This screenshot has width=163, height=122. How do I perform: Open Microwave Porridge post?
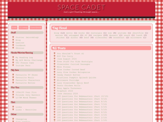[x=68, y=80]
